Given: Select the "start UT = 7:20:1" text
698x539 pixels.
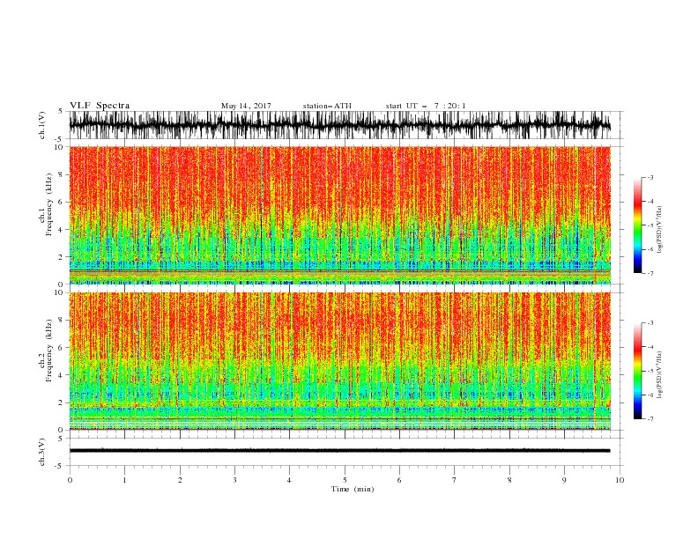Looking at the screenshot, I should (425, 106).
